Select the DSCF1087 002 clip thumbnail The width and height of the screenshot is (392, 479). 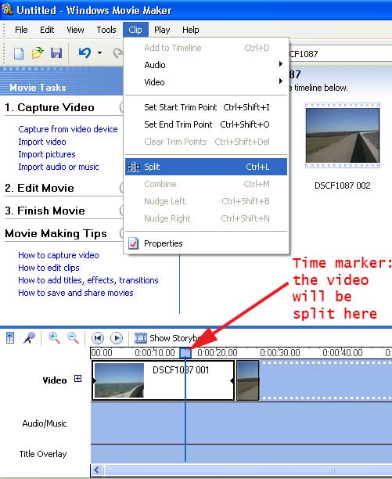pos(343,135)
